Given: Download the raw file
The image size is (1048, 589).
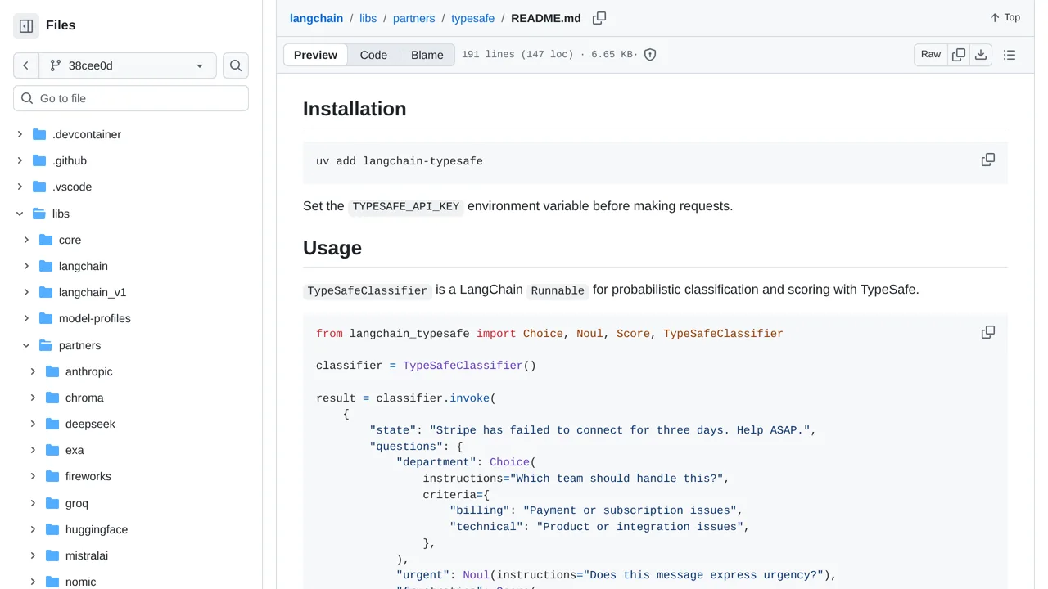Looking at the screenshot, I should tap(981, 55).
